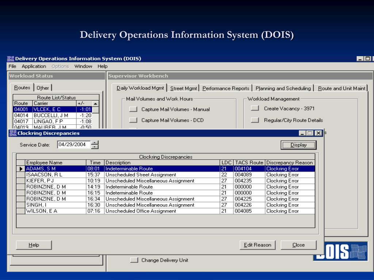Open the Application menu

coord(34,66)
